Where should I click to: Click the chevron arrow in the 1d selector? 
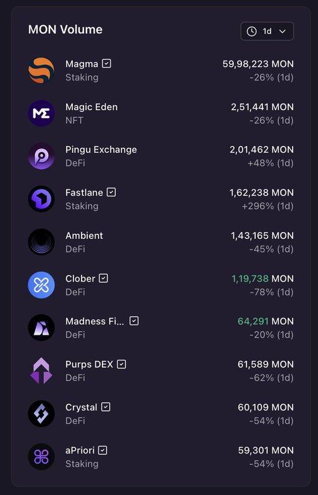282,32
